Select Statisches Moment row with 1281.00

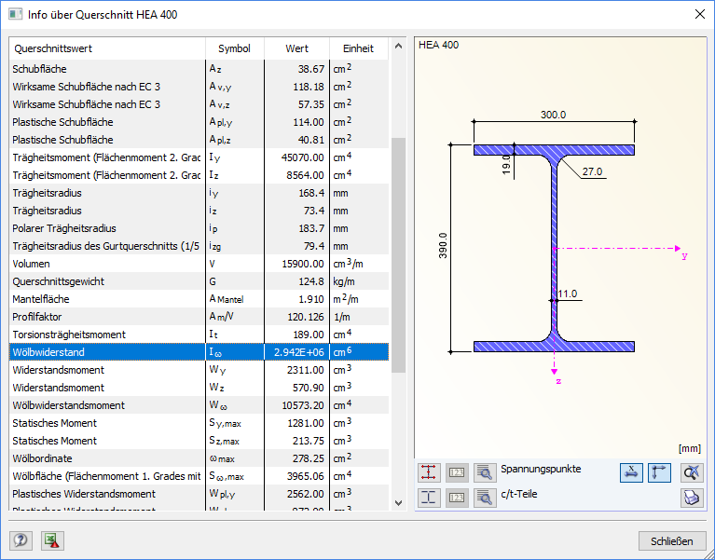pyautogui.click(x=199, y=423)
